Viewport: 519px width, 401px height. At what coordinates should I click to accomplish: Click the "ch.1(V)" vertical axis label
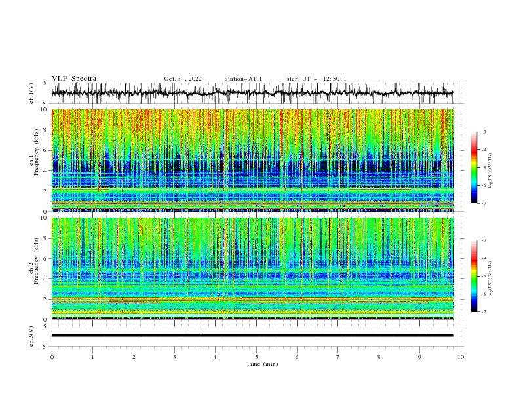coord(31,93)
